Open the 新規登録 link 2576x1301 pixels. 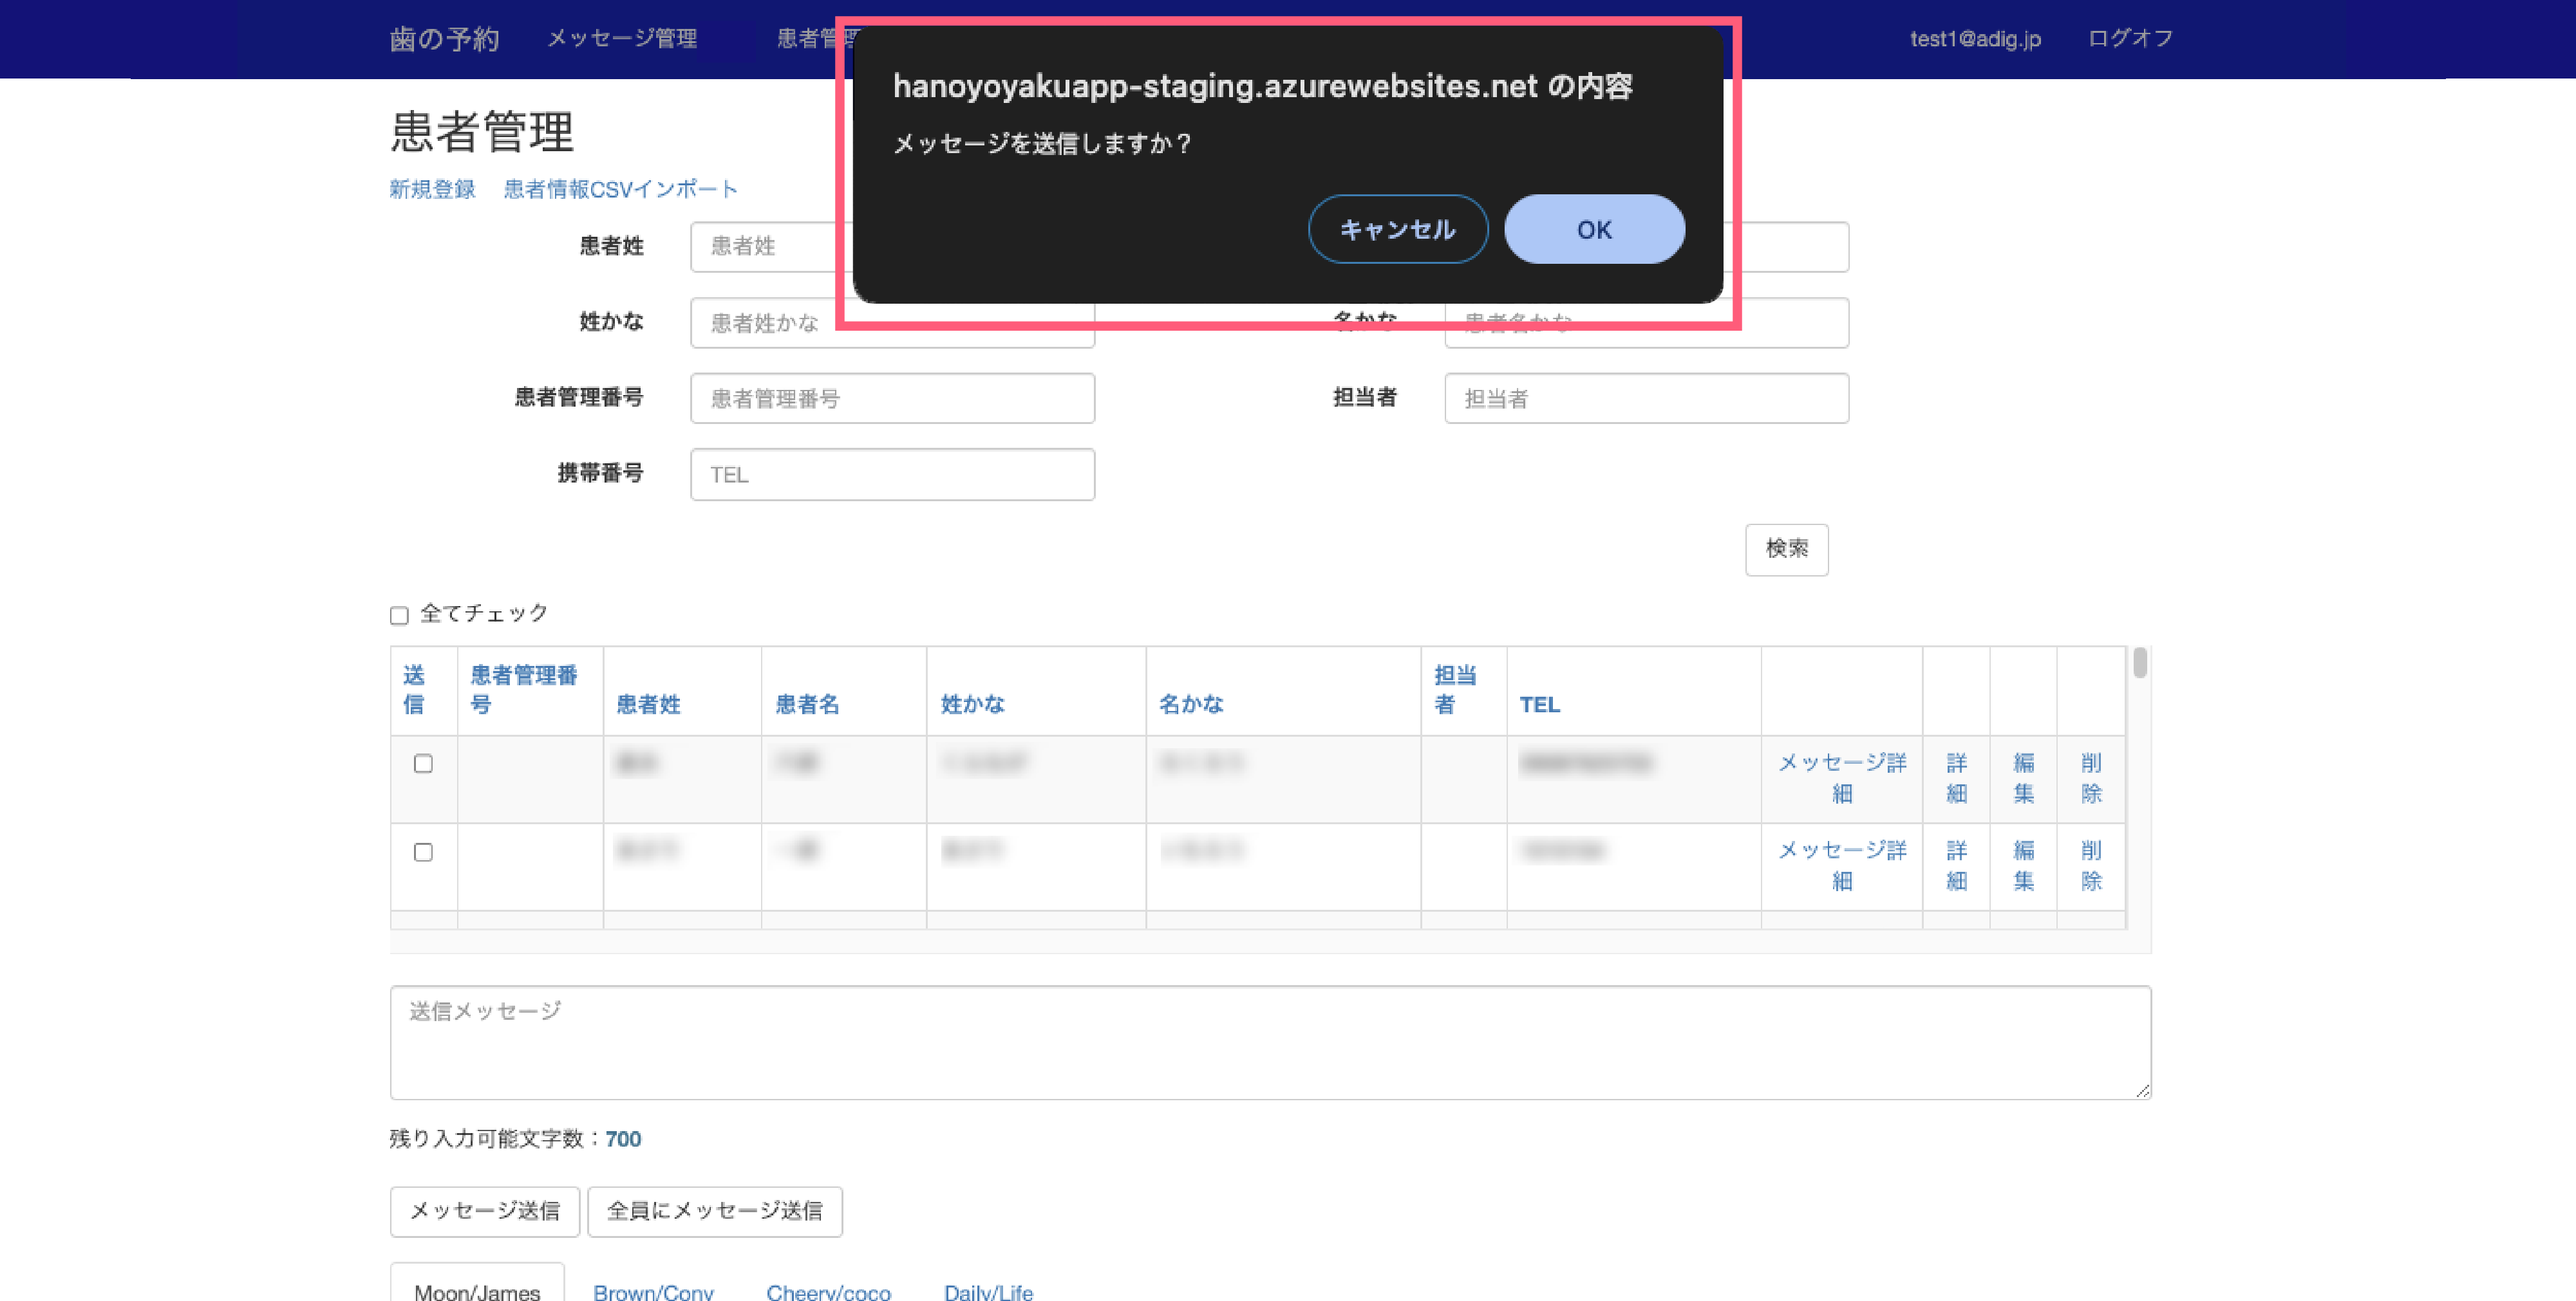point(432,189)
